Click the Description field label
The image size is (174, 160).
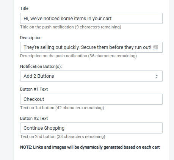(x=31, y=38)
